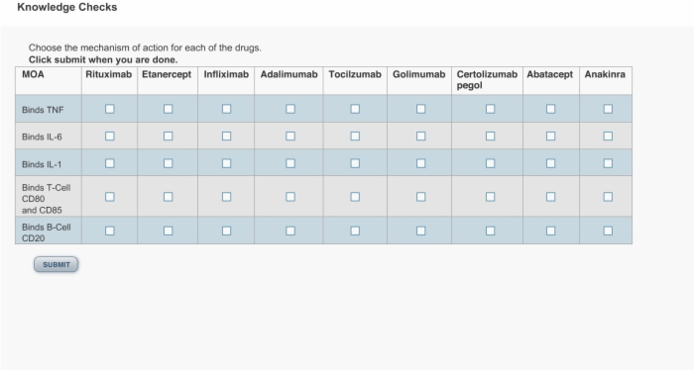Screen dimensions: 694x370
Task: Check Binds IL-6 for Etanercept
Action: click(168, 136)
